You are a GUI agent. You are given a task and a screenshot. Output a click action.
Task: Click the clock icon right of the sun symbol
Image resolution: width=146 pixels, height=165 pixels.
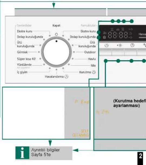coord(132,45)
